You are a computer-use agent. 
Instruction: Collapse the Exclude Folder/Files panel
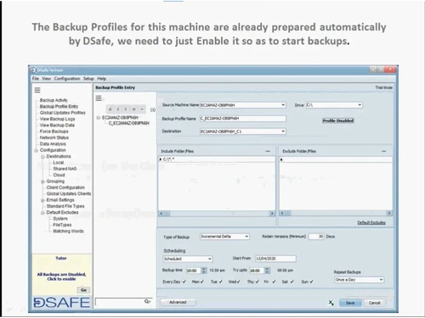pyautogui.click(x=383, y=151)
